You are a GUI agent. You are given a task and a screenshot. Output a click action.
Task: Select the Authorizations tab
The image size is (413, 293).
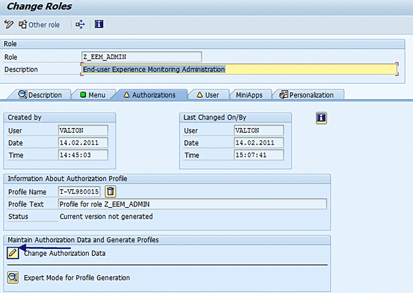pyautogui.click(x=149, y=95)
